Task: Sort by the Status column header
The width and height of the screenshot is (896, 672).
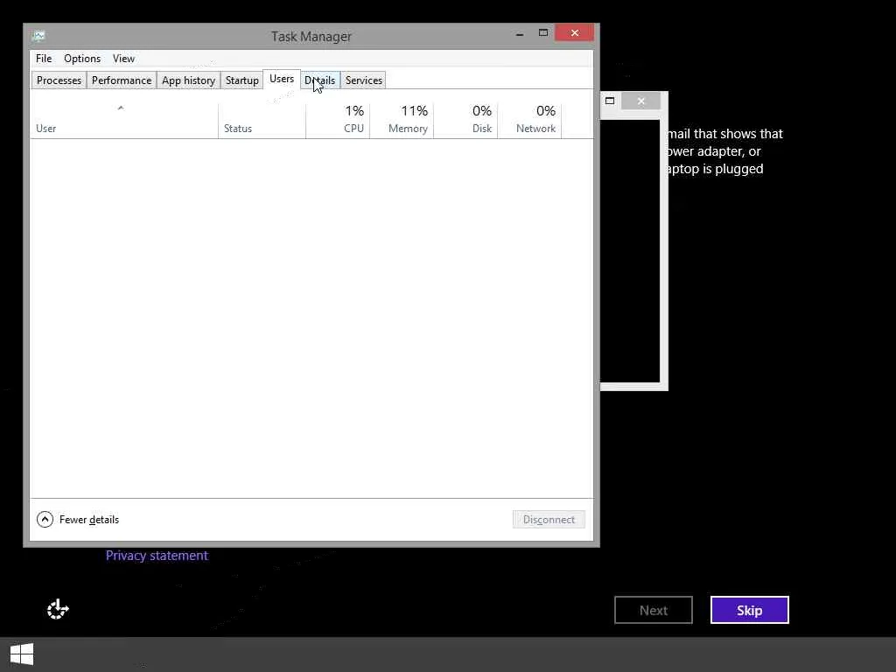Action: (262, 120)
